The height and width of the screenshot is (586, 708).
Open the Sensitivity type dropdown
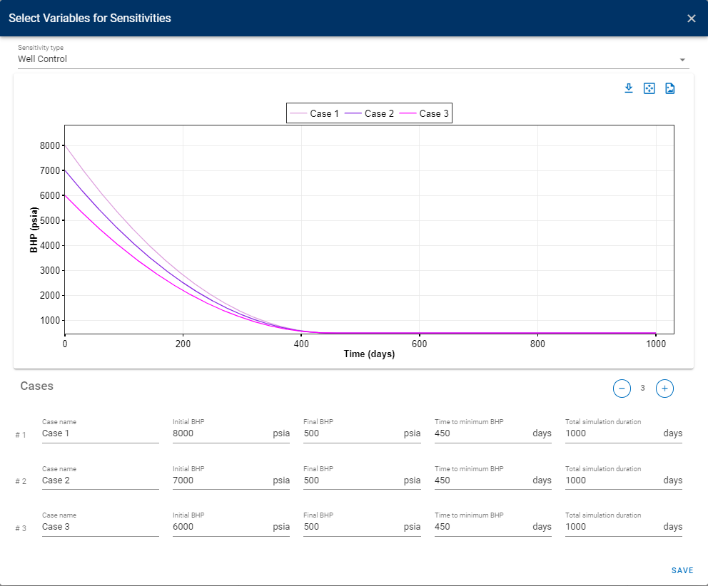click(353, 59)
